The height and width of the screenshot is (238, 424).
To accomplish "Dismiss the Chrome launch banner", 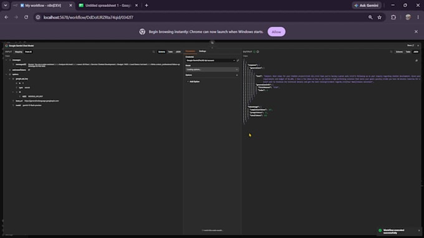I will point(416,32).
